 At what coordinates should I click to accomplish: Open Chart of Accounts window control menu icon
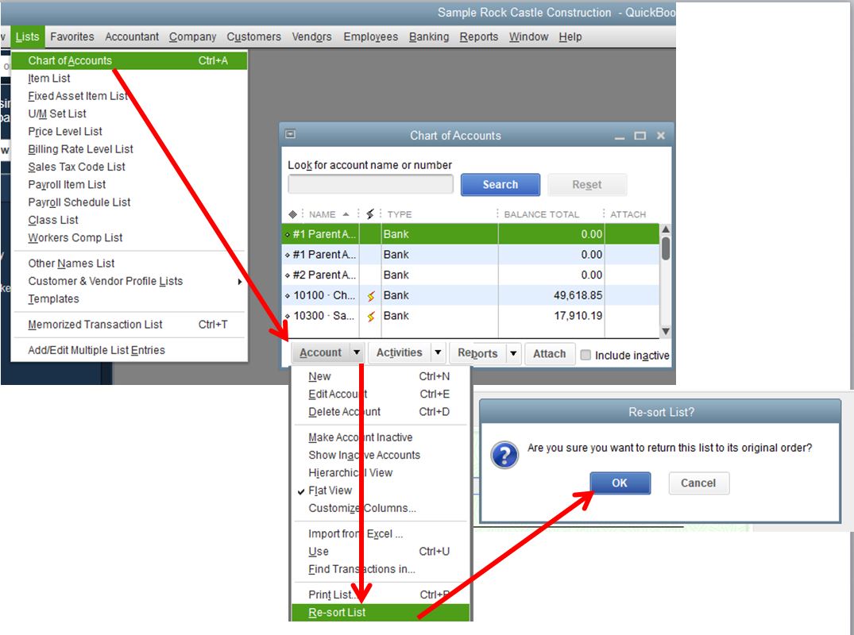[291, 134]
